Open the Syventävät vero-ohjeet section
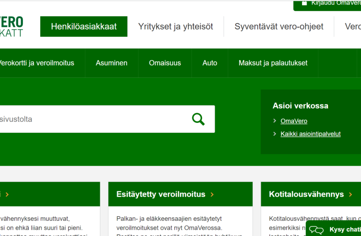Image resolution: width=361 pixels, height=236 pixels. [279, 26]
